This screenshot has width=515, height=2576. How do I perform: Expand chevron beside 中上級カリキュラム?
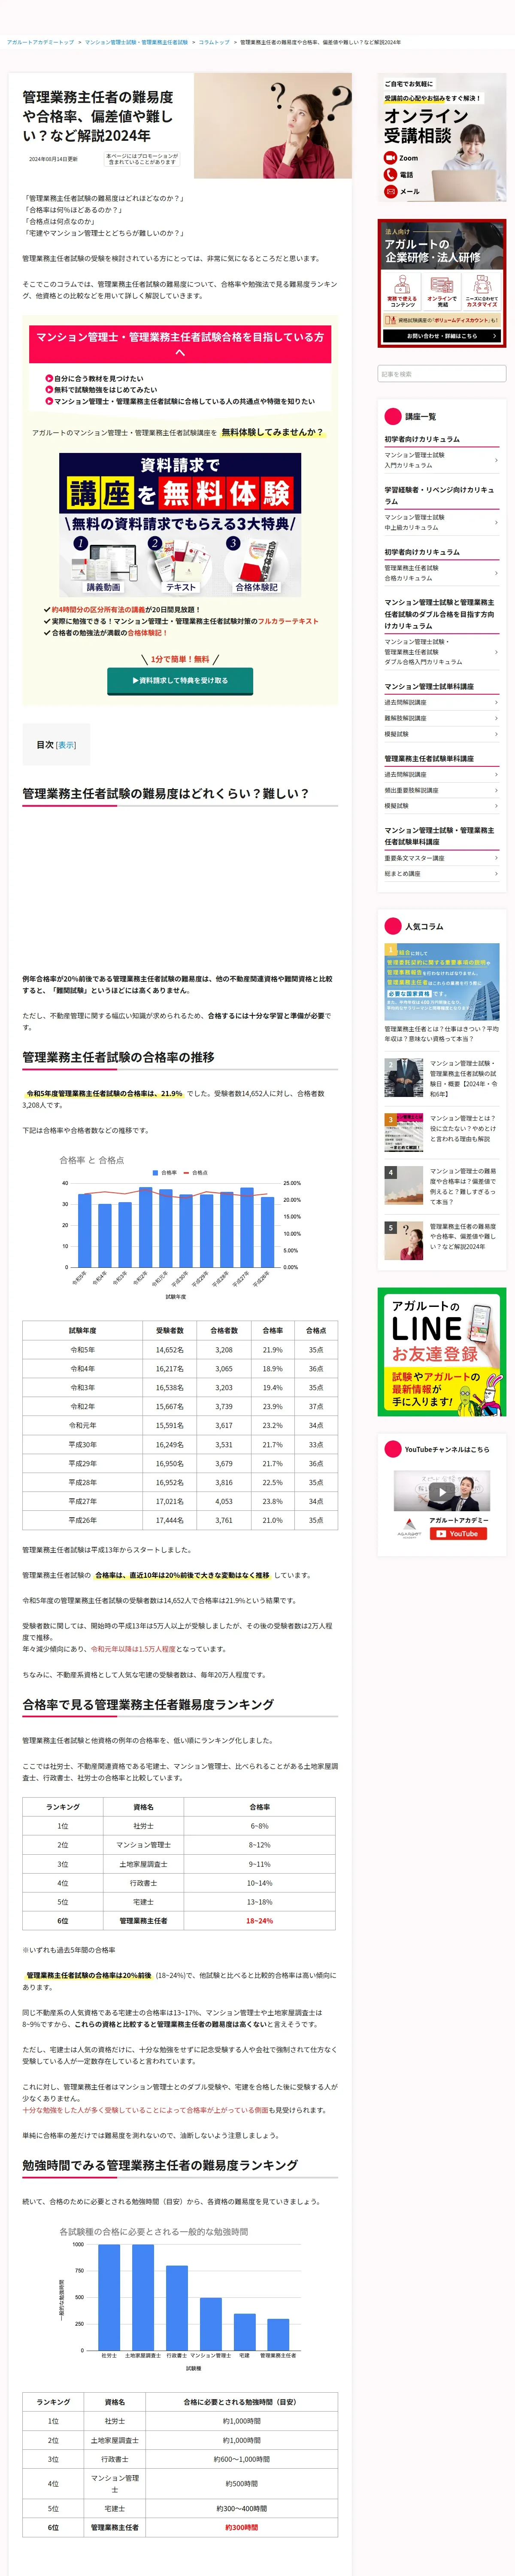(496, 523)
